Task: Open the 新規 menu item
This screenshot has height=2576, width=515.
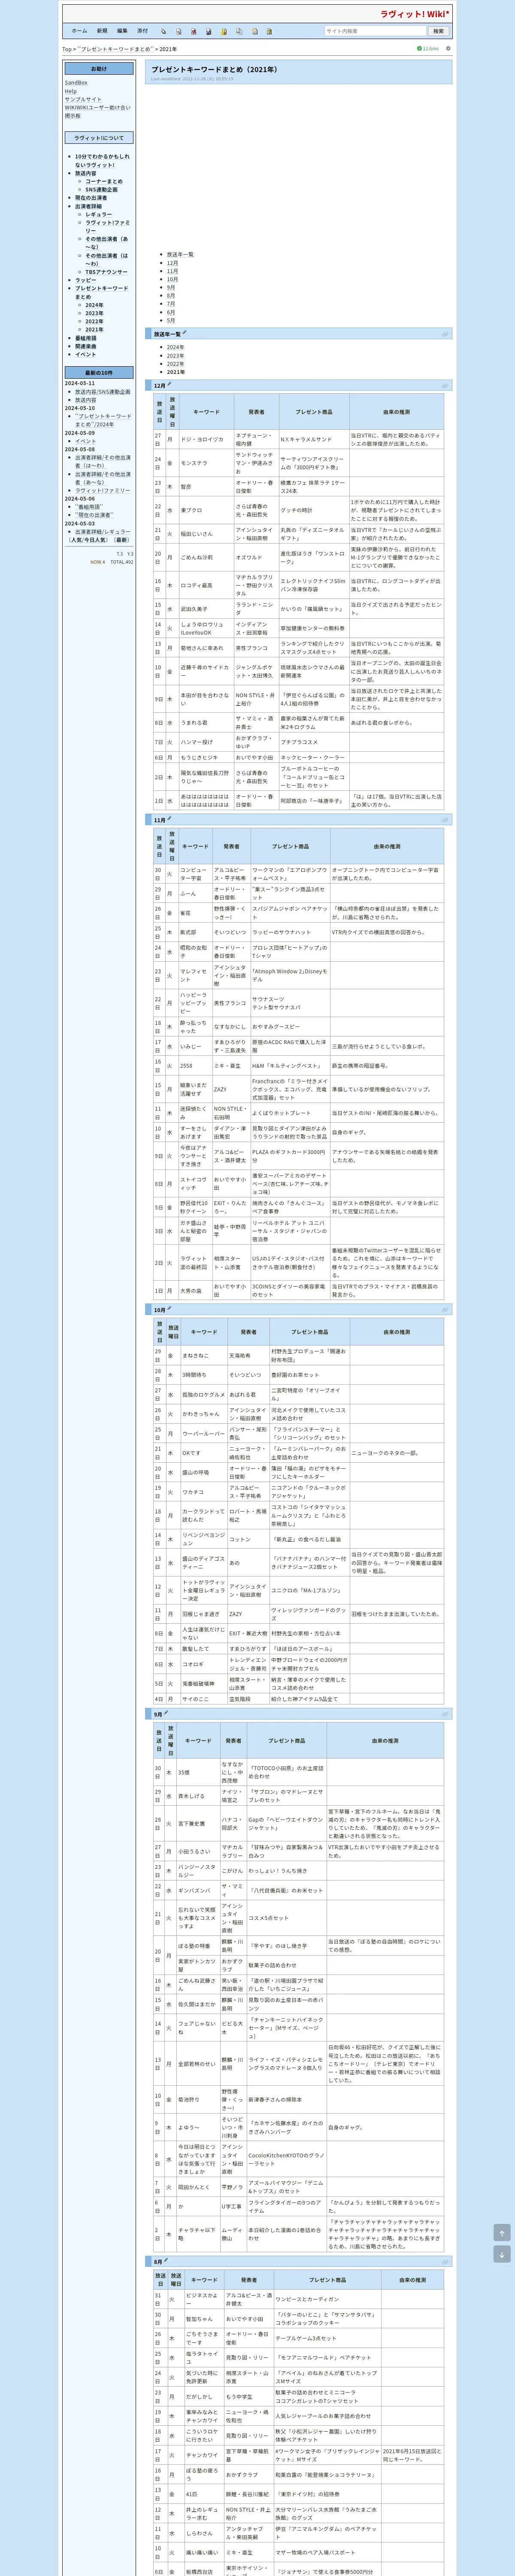Action: (x=102, y=31)
